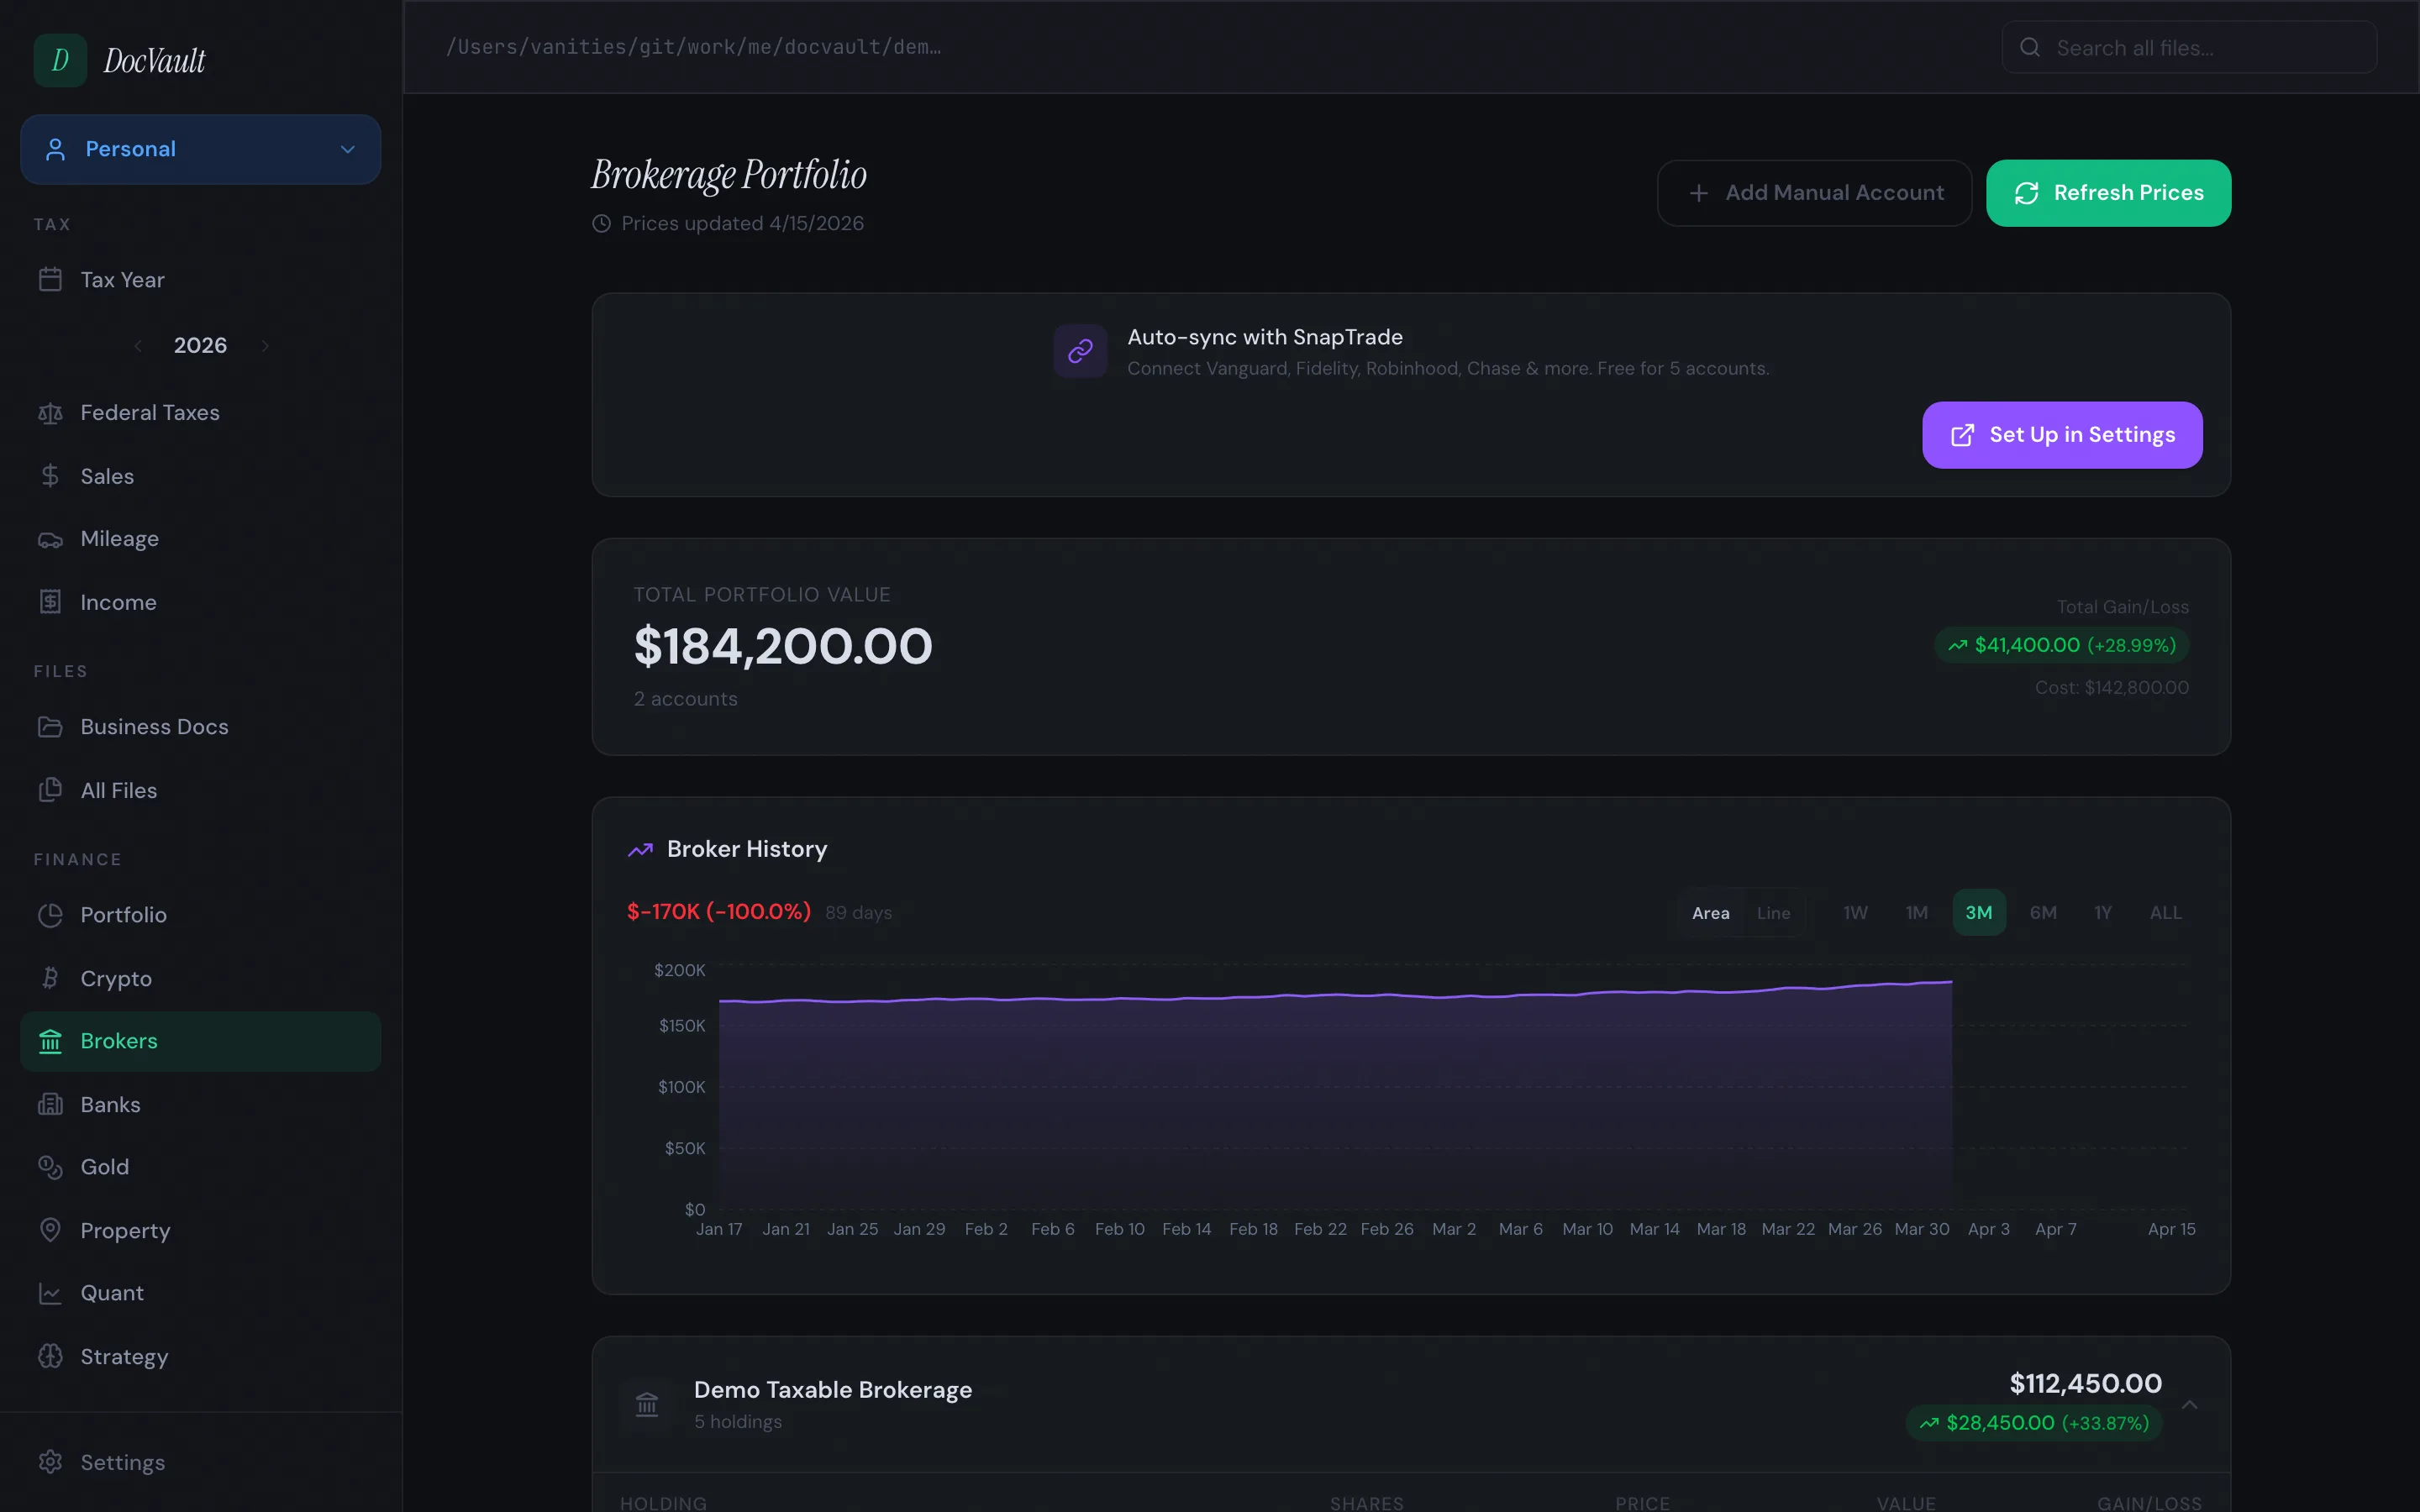
Task: Click the Gold coins icon
Action: [x=50, y=1167]
